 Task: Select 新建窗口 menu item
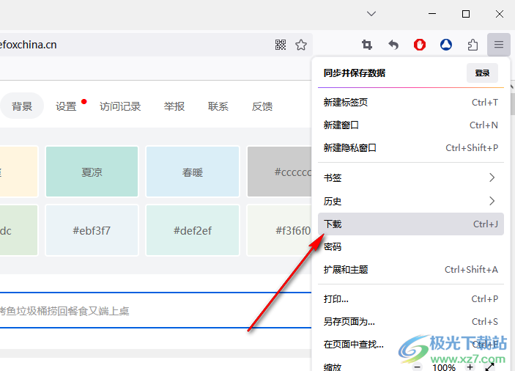pyautogui.click(x=410, y=125)
